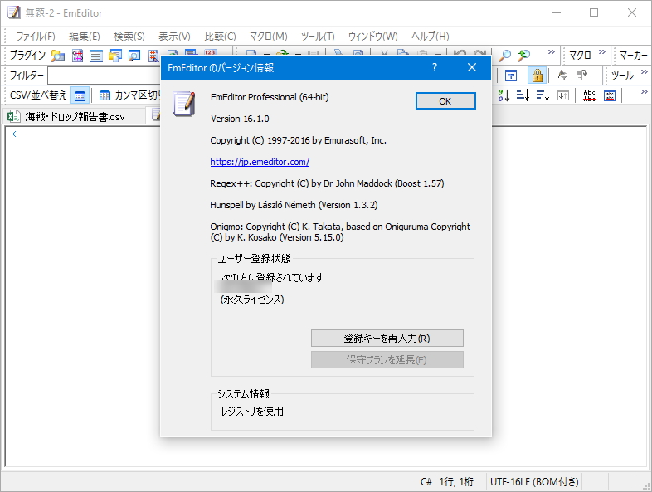Viewport: 652px width, 492px height.
Task: Click sort by length longest-to-shortest icon
Action: pyautogui.click(x=543, y=95)
